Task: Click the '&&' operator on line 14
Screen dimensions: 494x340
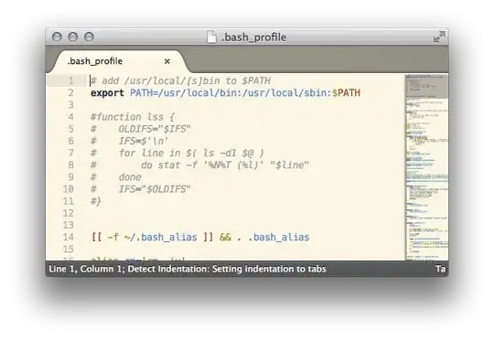Action: pyautogui.click(x=225, y=237)
